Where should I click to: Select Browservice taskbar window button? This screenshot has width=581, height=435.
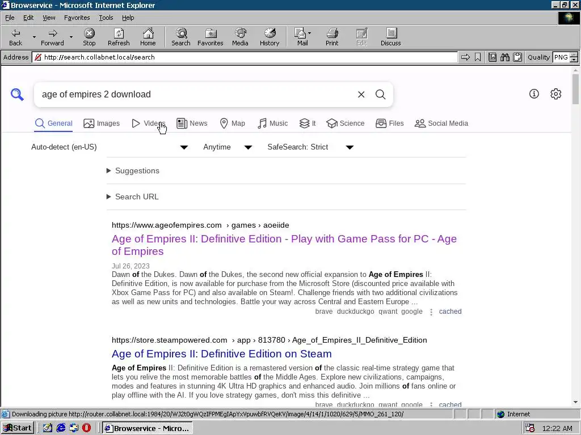[148, 428]
